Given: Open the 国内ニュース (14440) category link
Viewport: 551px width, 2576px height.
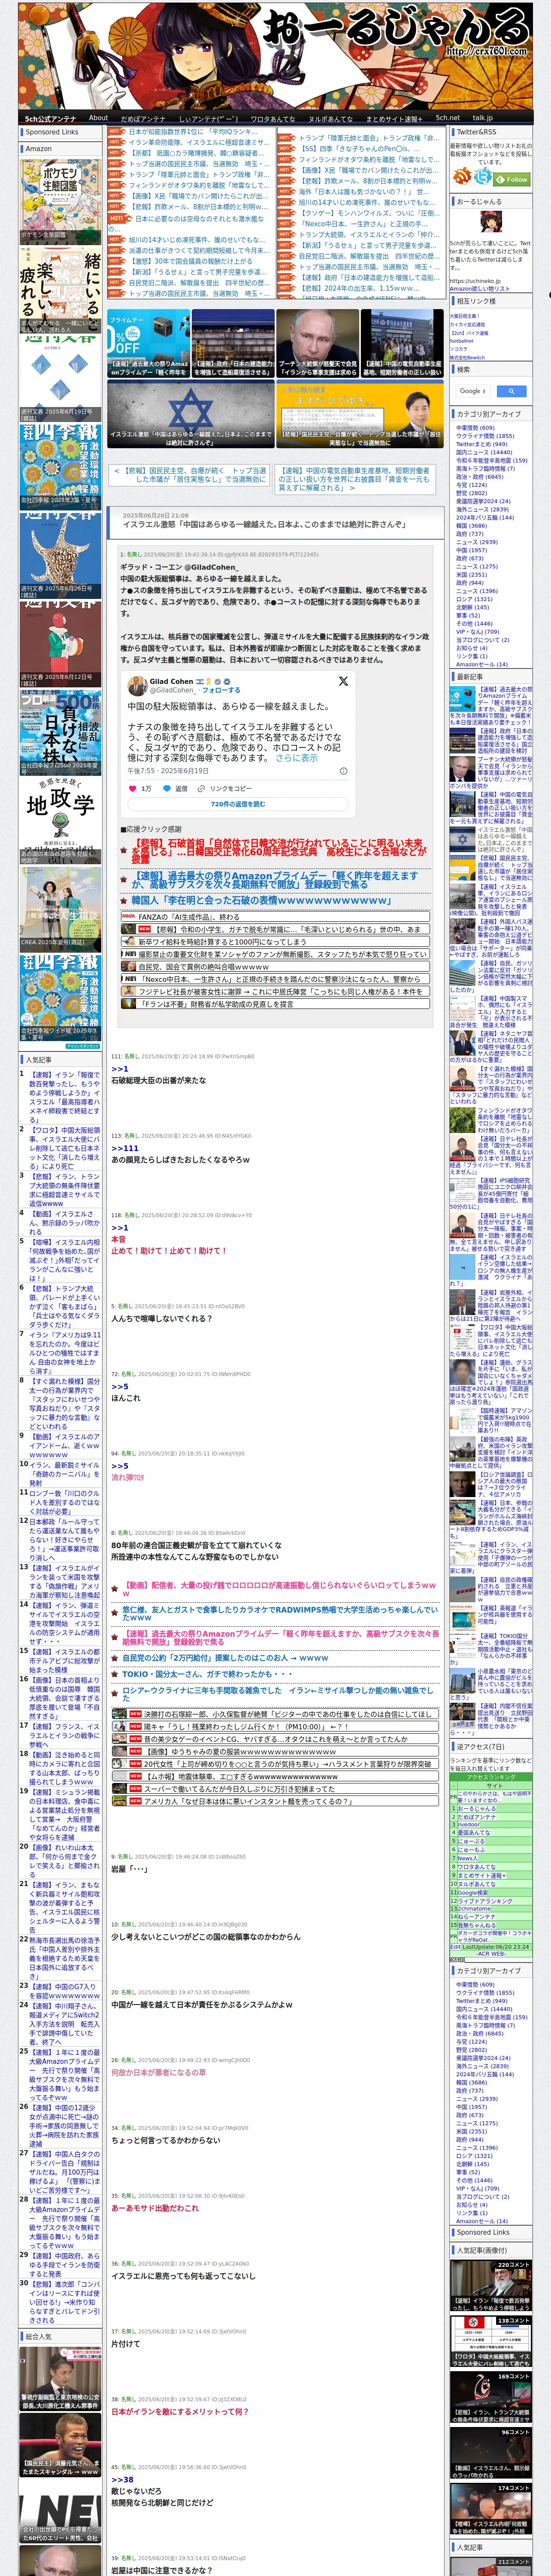Looking at the screenshot, I should [484, 452].
